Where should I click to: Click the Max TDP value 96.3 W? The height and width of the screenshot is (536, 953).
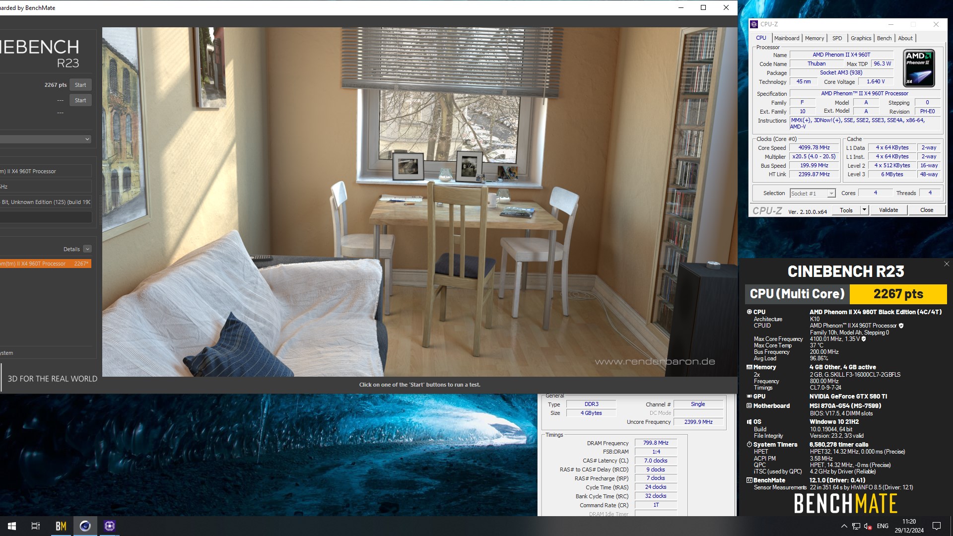(882, 64)
